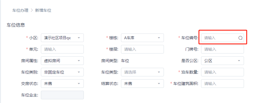
Task: Click the 车位信息 section heading
Action: click(x=16, y=25)
